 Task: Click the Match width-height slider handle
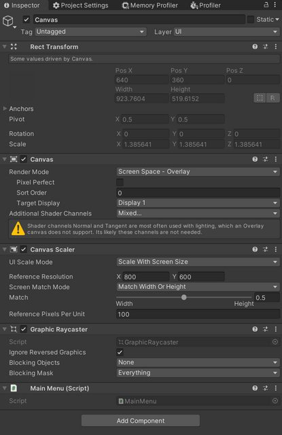[184, 298]
